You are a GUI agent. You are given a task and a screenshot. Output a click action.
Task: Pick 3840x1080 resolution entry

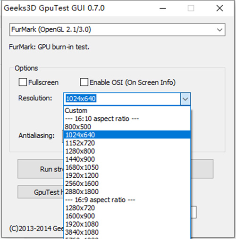click(x=127, y=232)
